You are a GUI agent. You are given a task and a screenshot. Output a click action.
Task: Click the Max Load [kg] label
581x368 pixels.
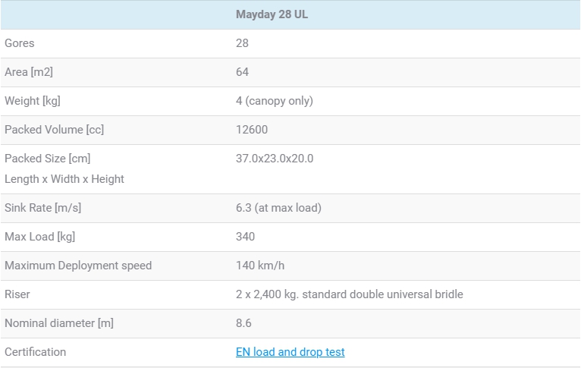(39, 237)
